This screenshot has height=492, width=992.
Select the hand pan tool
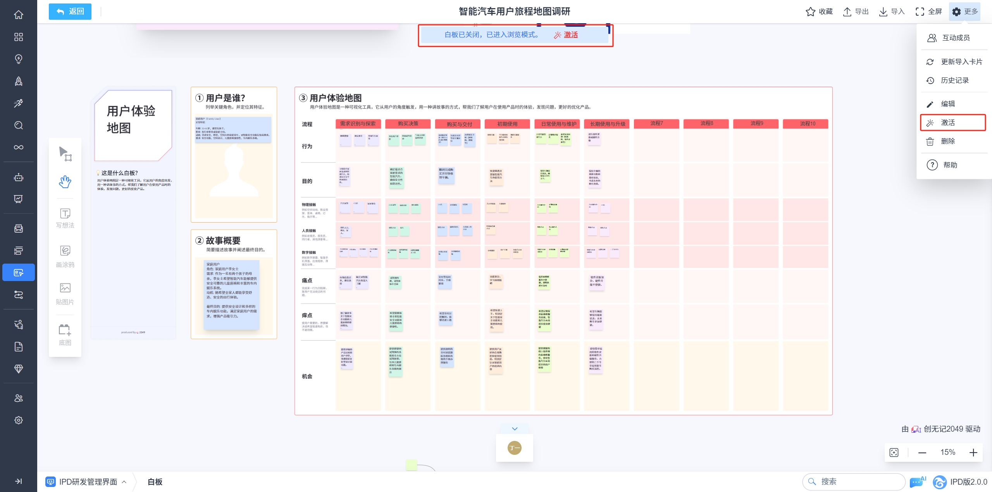tap(65, 182)
